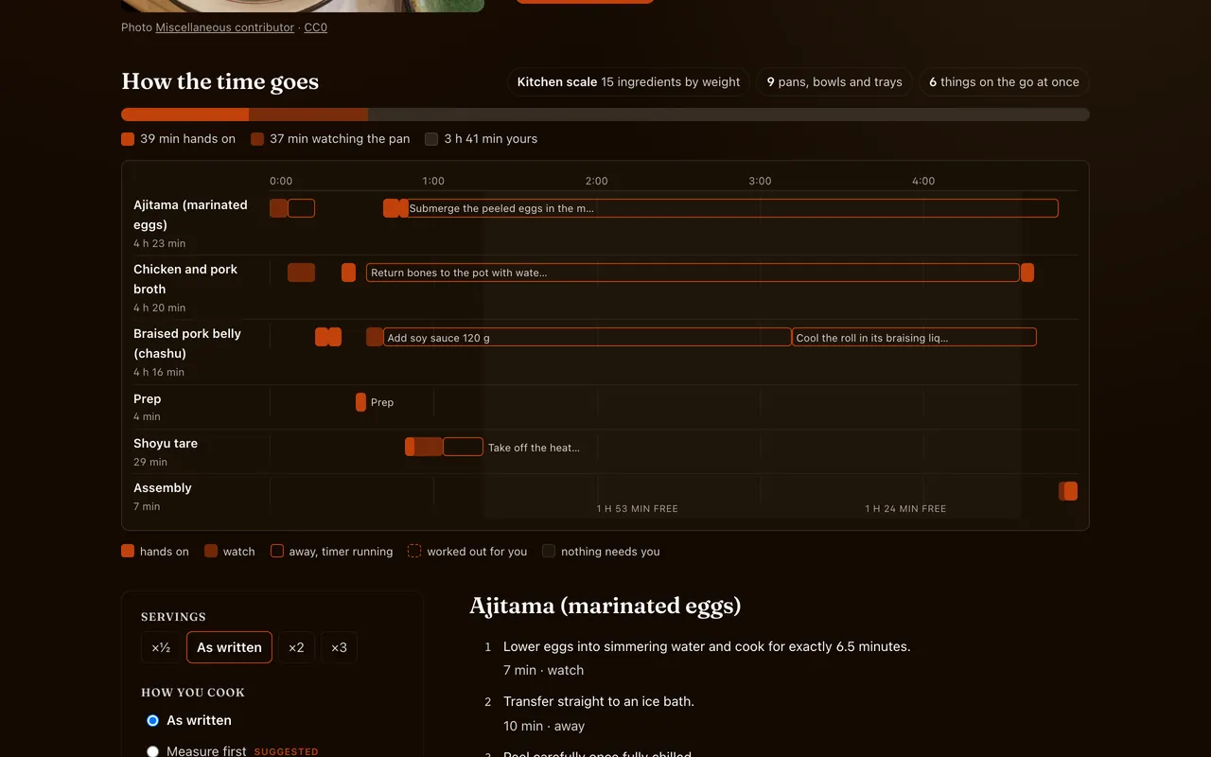Click the 'worked out for you' key swatch
The height and width of the screenshot is (757, 1211).
pyautogui.click(x=414, y=551)
